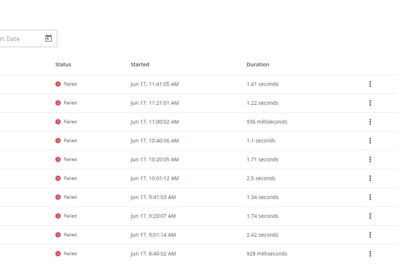Select the Jun 17, 10:01:12 AM timestamp
The image size is (403, 266).
155,178
